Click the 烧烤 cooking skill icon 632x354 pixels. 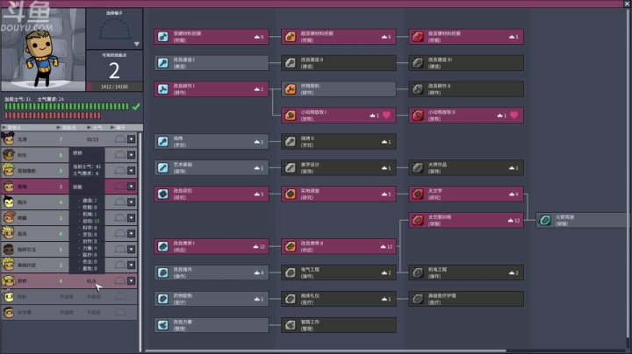click(164, 141)
